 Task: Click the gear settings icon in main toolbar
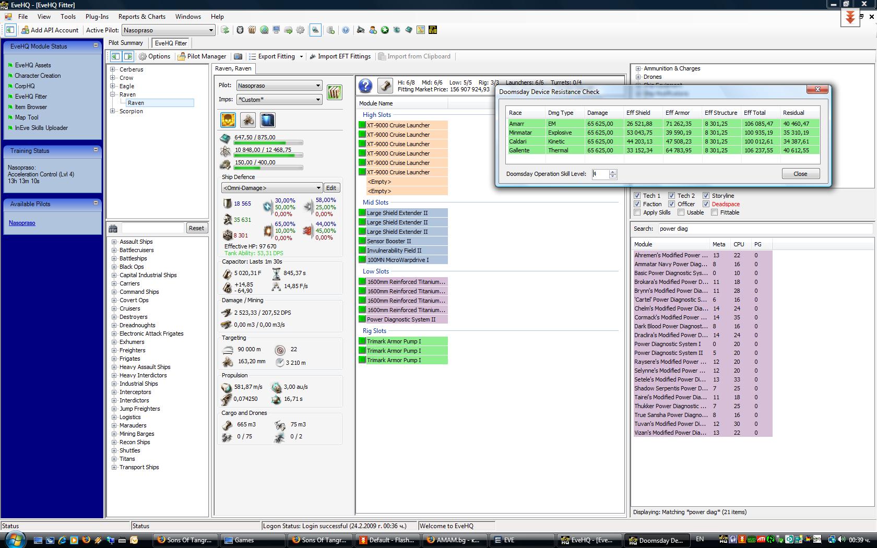(x=300, y=30)
